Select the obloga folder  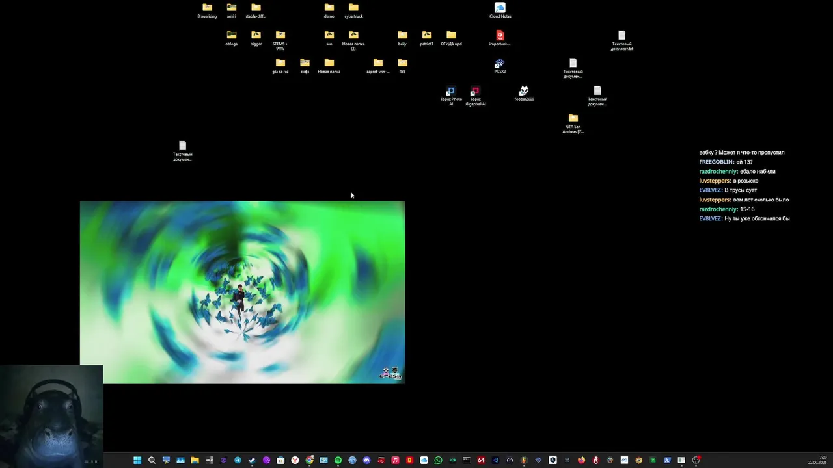[x=231, y=38]
